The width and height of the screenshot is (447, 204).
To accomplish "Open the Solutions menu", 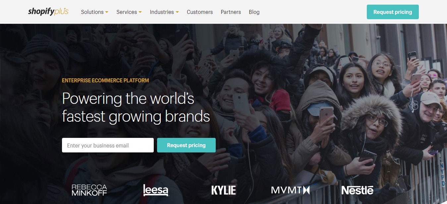I will coord(92,12).
